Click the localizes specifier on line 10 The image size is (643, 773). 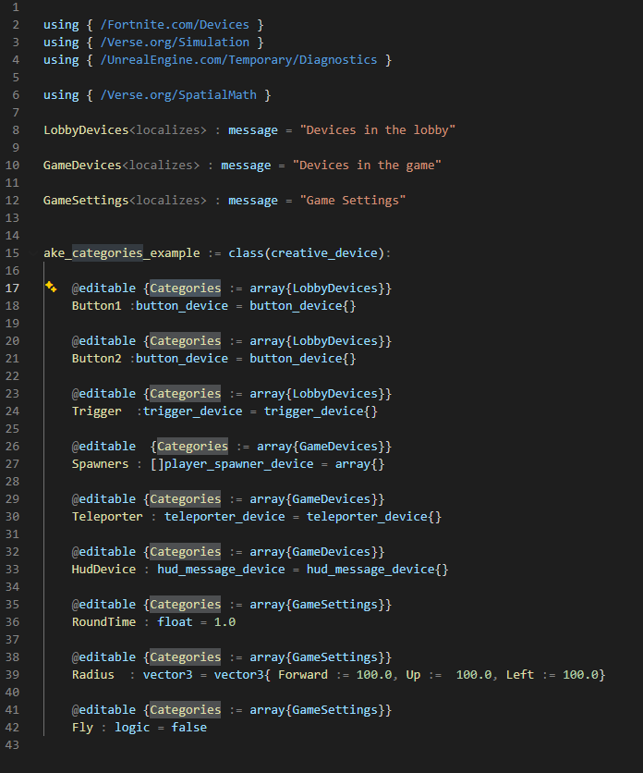(x=161, y=166)
